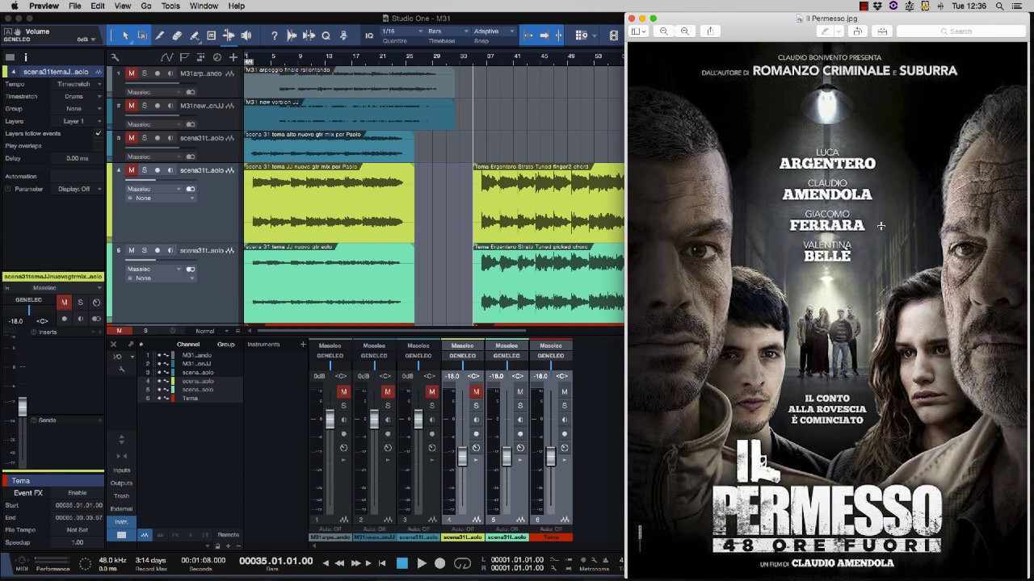Select the Bend tool
This screenshot has width=1034, height=581.
click(229, 36)
